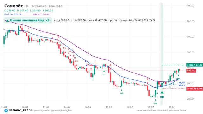The image size is (203, 114).
Task: Click the low value 'L 265.00'
Action: click(x=35, y=10)
